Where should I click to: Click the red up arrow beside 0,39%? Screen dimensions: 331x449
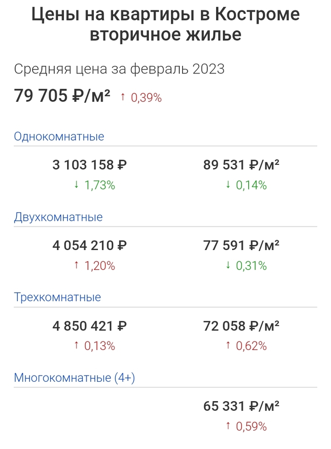pos(123,97)
